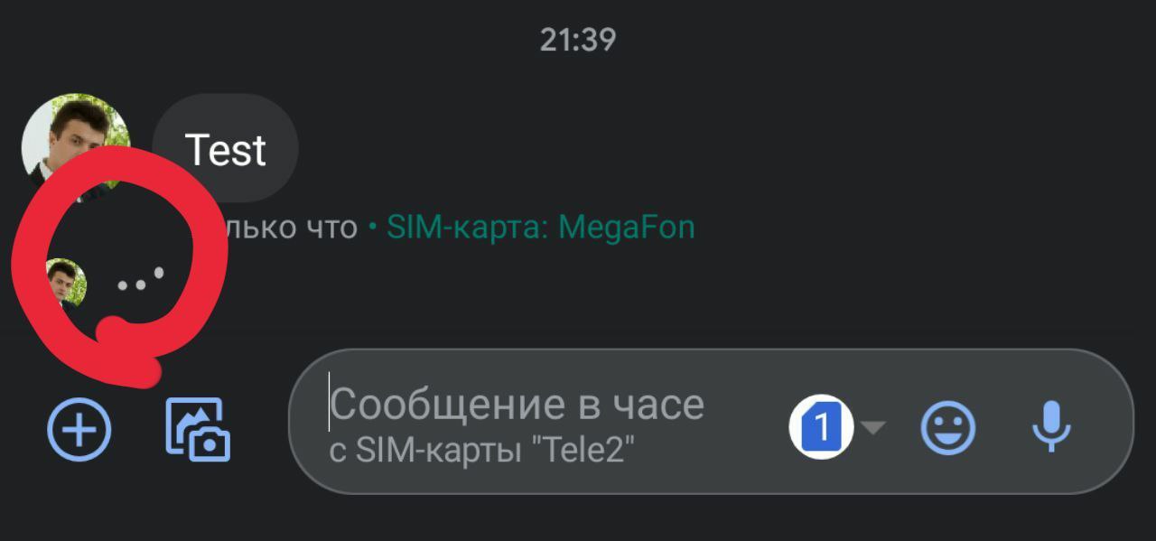Screen dimensions: 1156x541
Task: Click the 21:39 timestamp
Action: click(x=578, y=39)
